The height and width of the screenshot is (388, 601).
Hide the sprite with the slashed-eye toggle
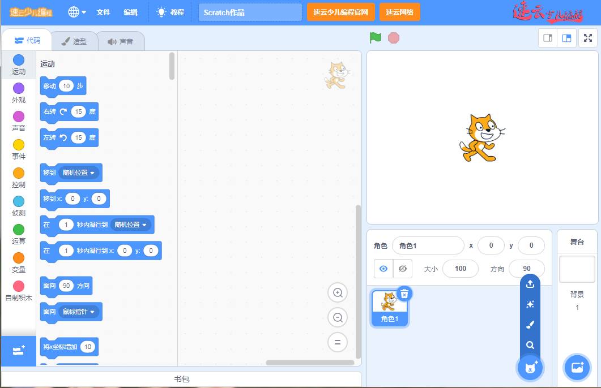402,269
